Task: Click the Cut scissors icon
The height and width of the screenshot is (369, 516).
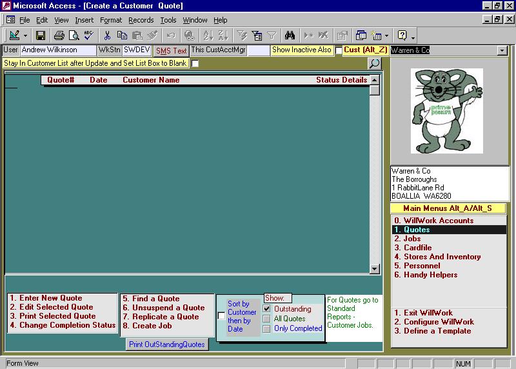Action: pos(108,35)
